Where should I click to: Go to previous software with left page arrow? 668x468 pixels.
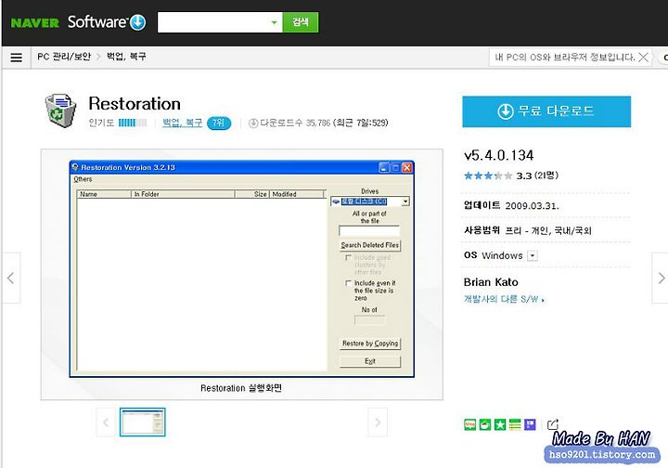(10, 279)
